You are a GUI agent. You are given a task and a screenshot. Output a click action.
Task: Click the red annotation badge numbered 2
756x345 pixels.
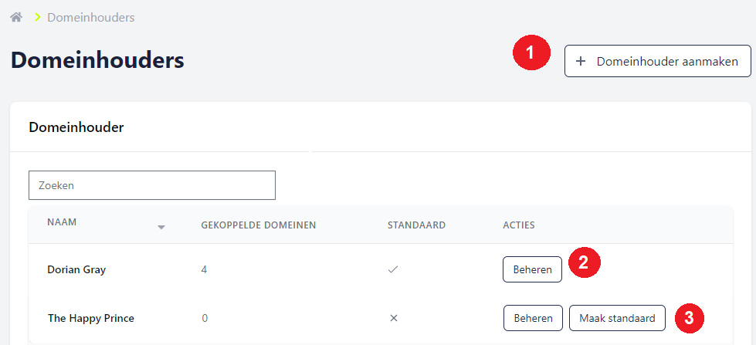tap(585, 262)
